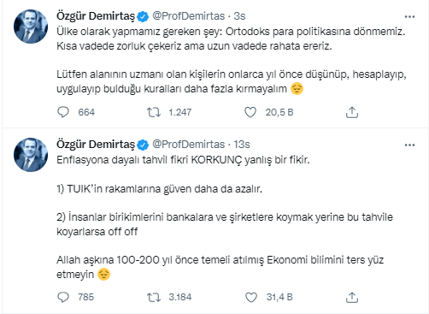This screenshot has height=314, width=429.
Task: Like the first tweet with the heart icon
Action: click(250, 112)
